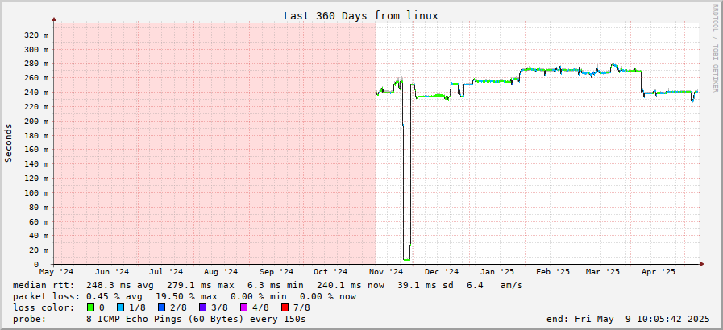Click the '200 m' y-axis value

(x=38, y=121)
